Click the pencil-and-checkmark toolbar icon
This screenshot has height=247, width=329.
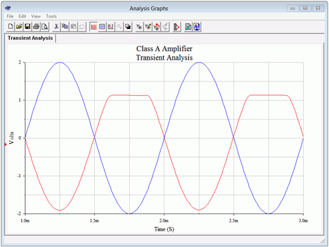click(x=148, y=27)
